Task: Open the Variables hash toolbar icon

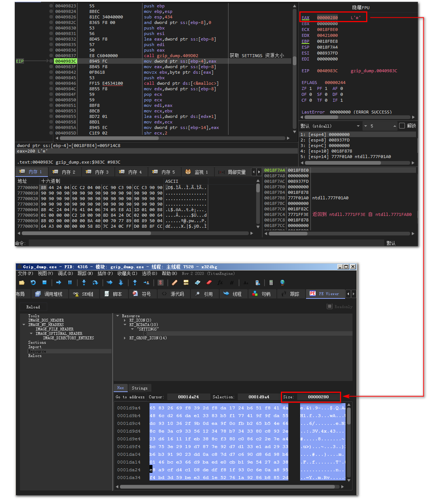Action: coord(232,283)
